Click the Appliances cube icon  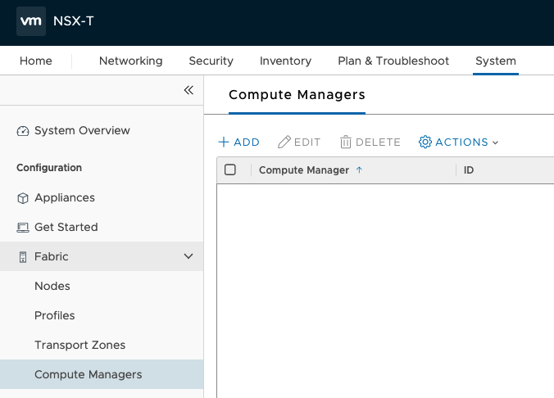(x=23, y=198)
